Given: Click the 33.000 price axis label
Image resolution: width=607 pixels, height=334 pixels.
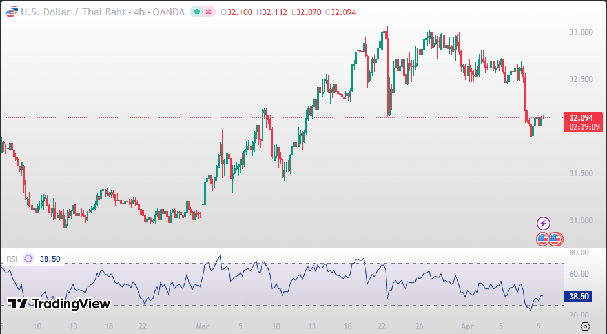Looking at the screenshot, I should click(x=581, y=32).
